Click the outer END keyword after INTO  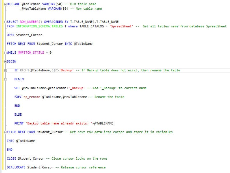coord(9,150)
